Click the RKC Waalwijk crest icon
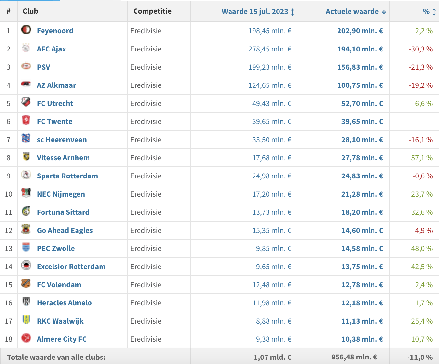Screen dimensions: 439x364 pyautogui.click(x=26, y=320)
